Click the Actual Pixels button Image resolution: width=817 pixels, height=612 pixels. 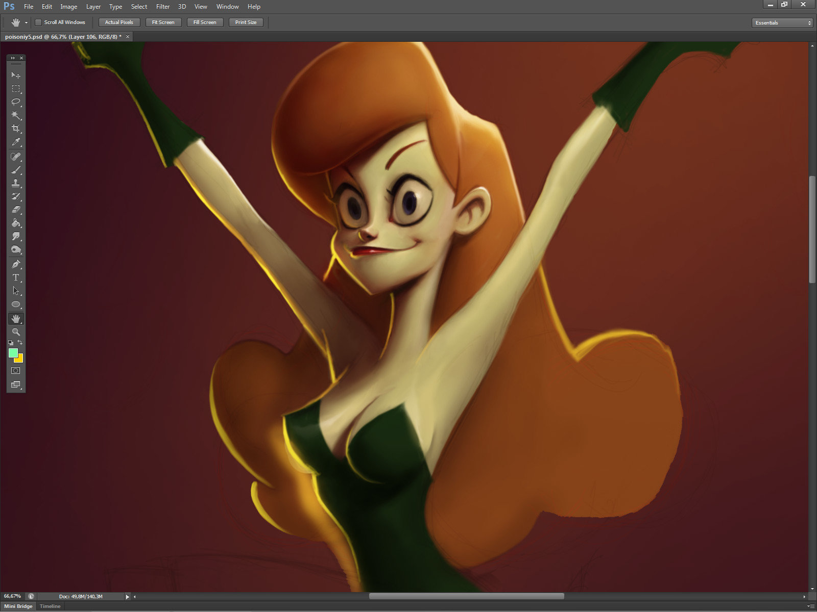click(119, 22)
